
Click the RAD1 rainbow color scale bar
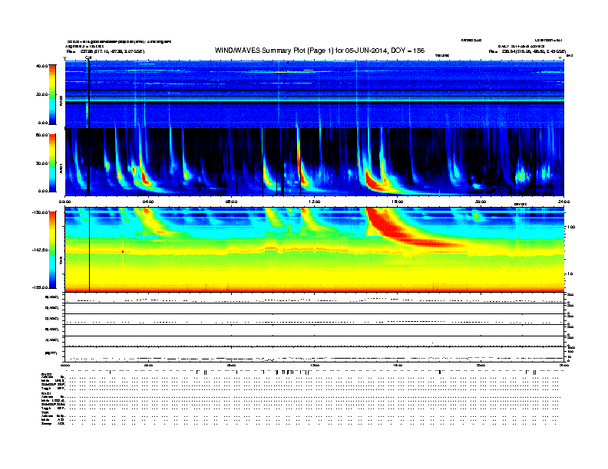(x=52, y=163)
